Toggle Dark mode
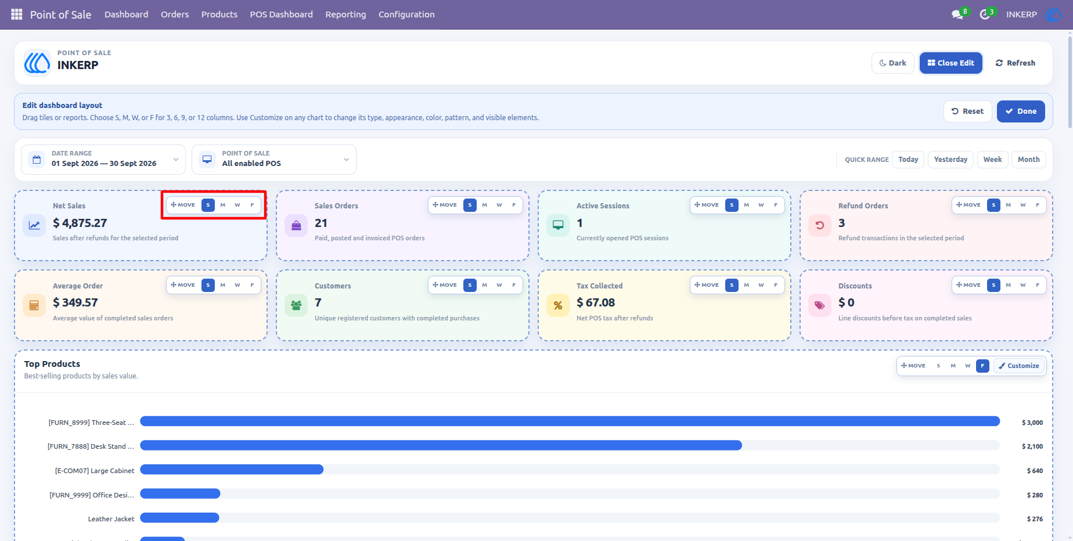Viewport: 1073px width, 541px height. 893,63
